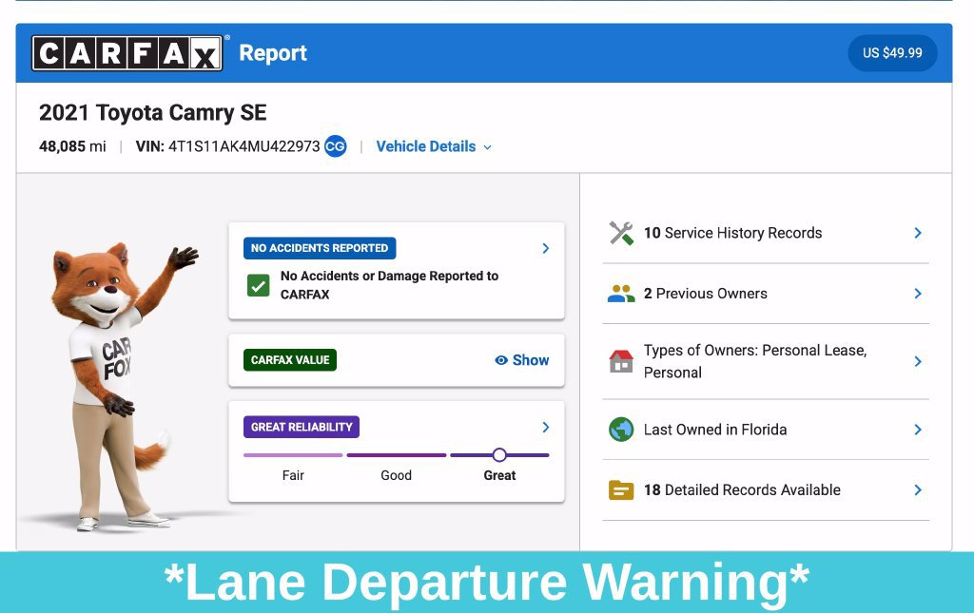974x613 pixels.
Task: Open the 18 Detailed Records Available chevron
Action: coord(918,490)
